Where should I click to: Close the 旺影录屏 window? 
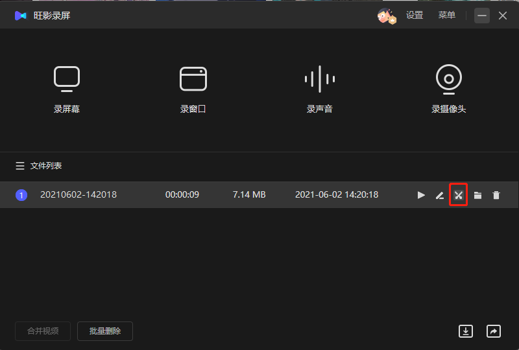click(503, 16)
